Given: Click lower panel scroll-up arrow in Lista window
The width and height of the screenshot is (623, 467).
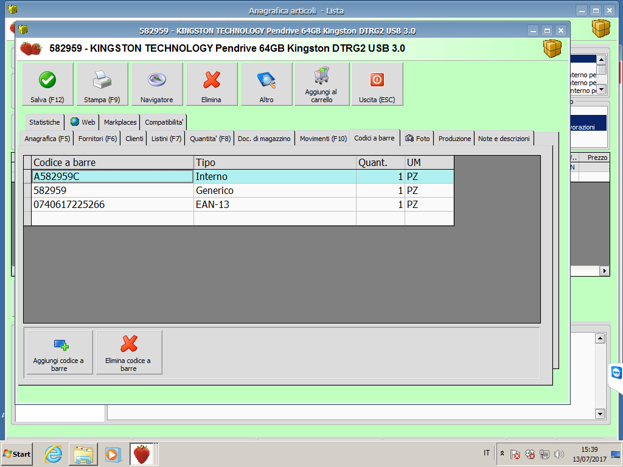Looking at the screenshot, I should click(600, 338).
